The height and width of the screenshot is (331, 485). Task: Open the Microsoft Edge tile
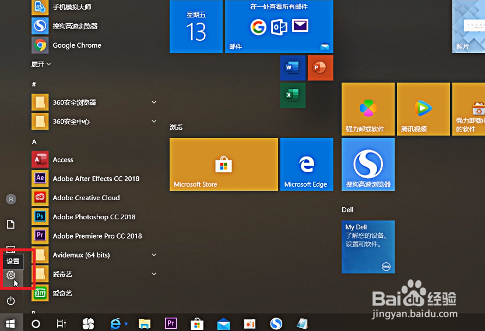tap(307, 164)
